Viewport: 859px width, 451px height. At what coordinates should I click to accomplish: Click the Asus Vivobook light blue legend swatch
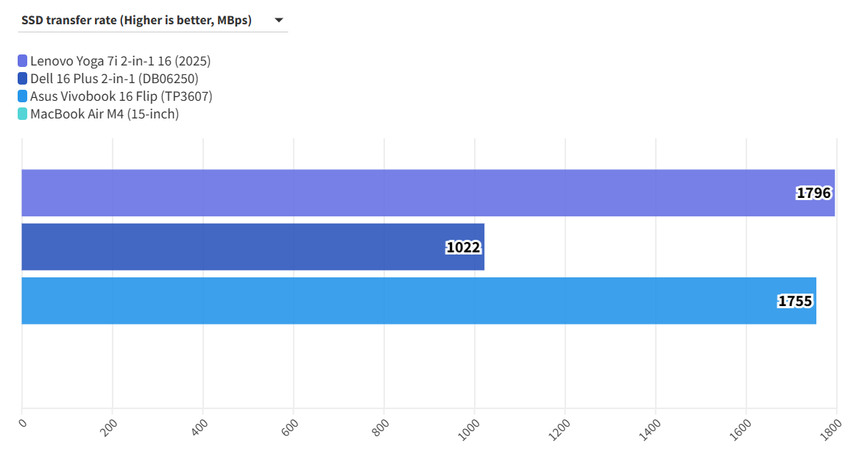pyautogui.click(x=23, y=96)
